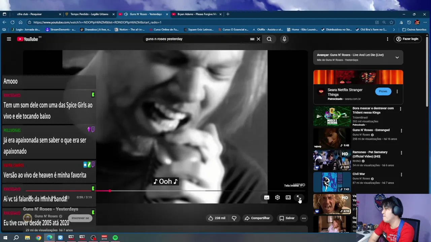Open the zoom magnifier in address bar

pos(384,22)
